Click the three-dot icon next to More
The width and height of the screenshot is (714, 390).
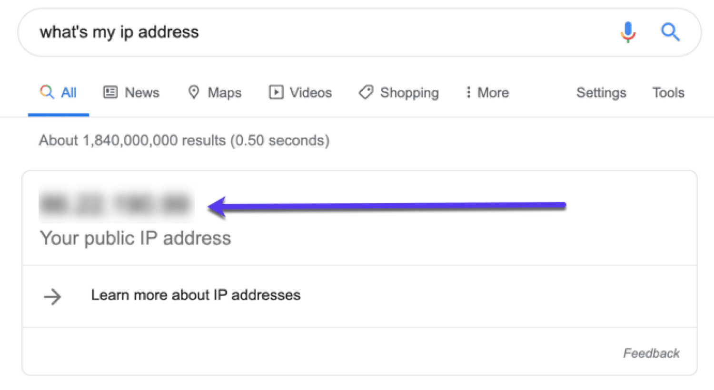[469, 93]
